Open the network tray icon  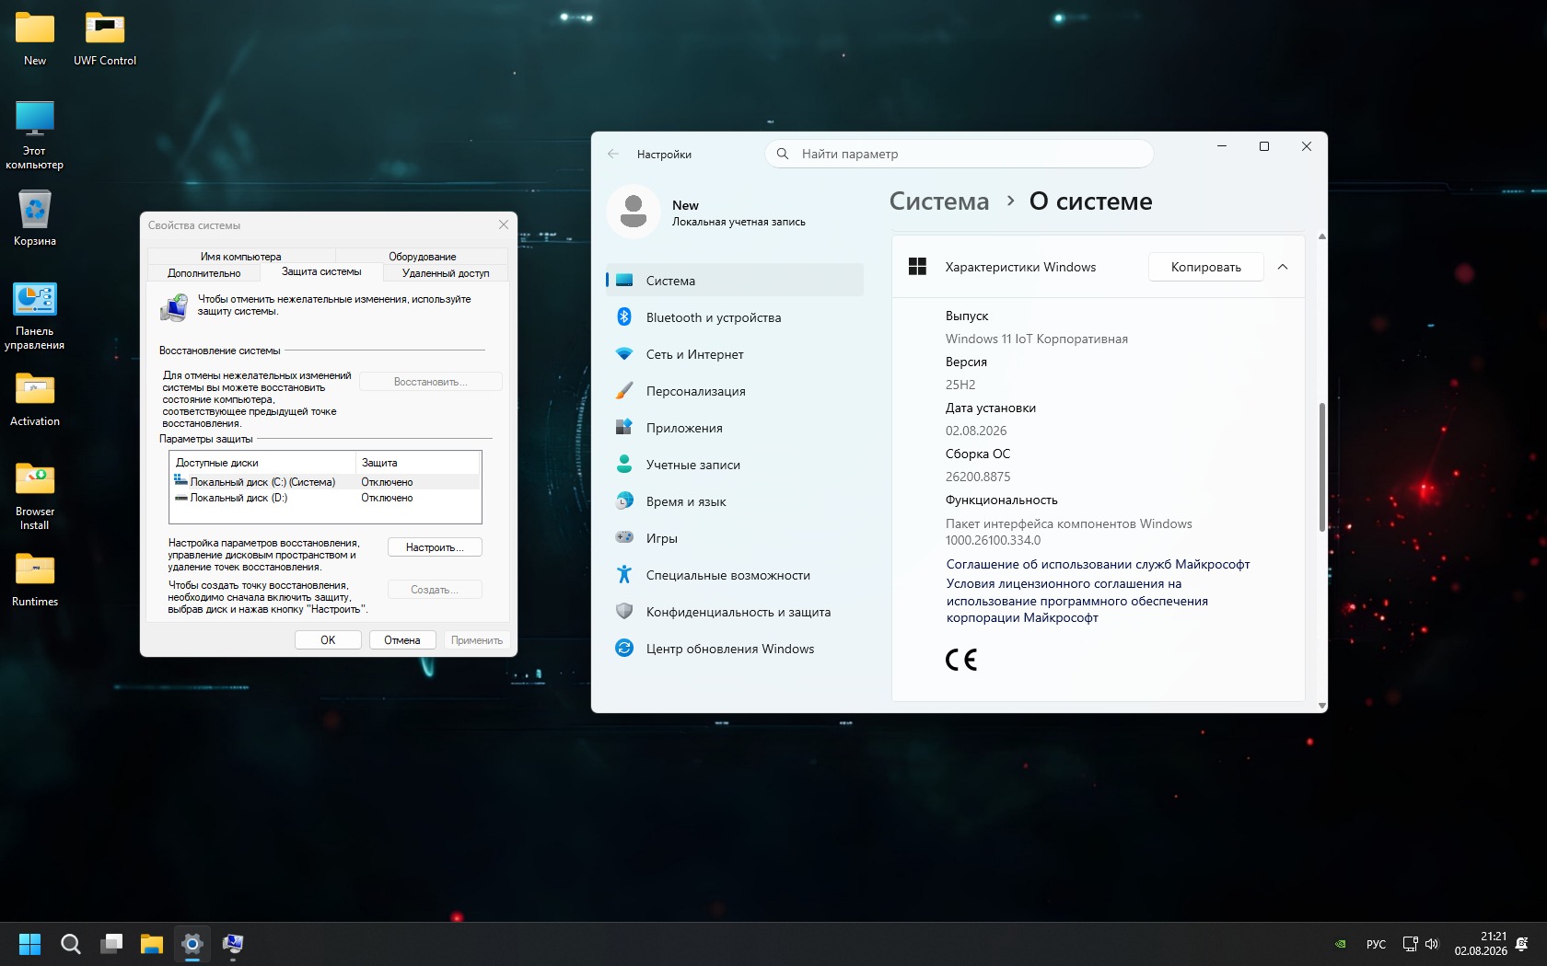(x=1410, y=944)
